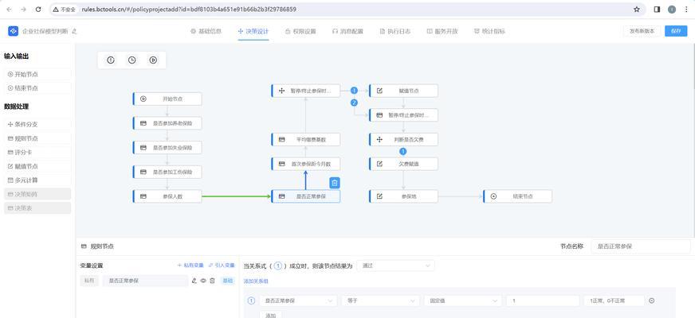Click the badge 1 below 判断是否欠费 node
The image size is (695, 318).
click(403, 151)
